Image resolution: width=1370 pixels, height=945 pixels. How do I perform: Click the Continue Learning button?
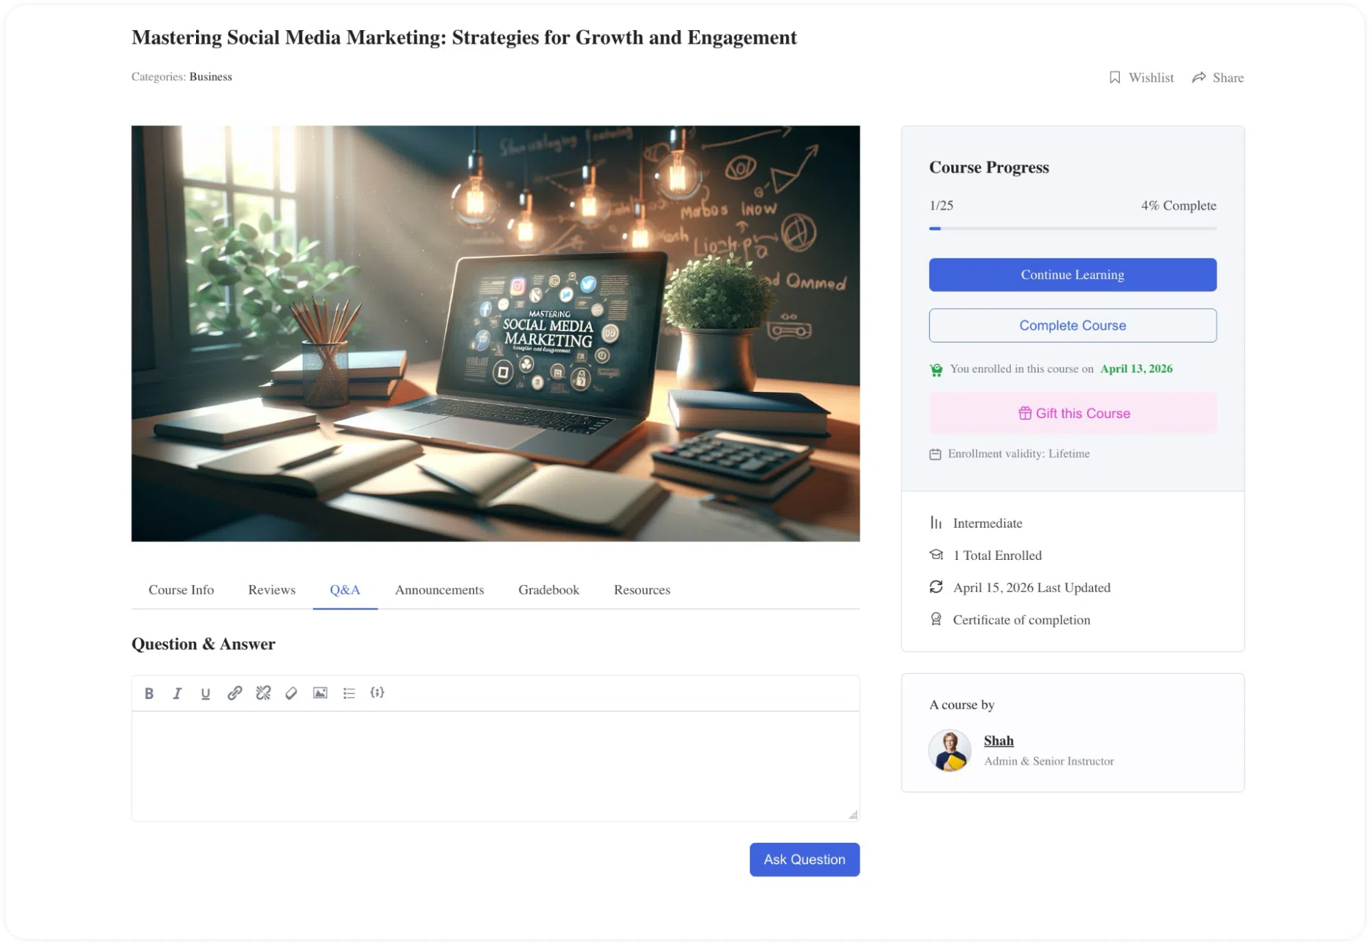click(x=1073, y=275)
